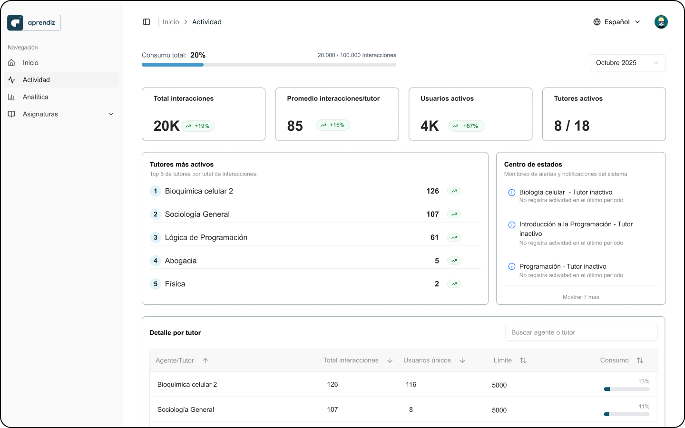Image resolution: width=685 pixels, height=428 pixels.
Task: Click the trend arrow next to Física
Action: tap(454, 284)
